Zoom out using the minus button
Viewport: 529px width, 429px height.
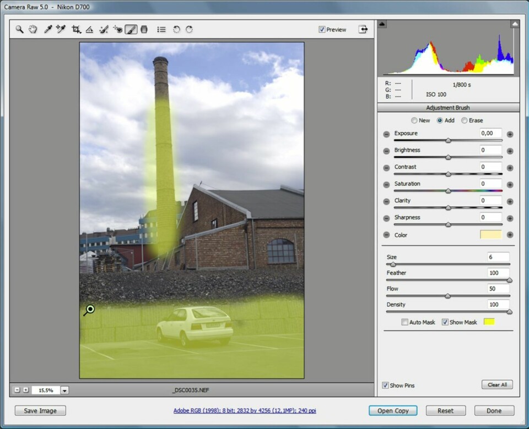click(x=17, y=390)
